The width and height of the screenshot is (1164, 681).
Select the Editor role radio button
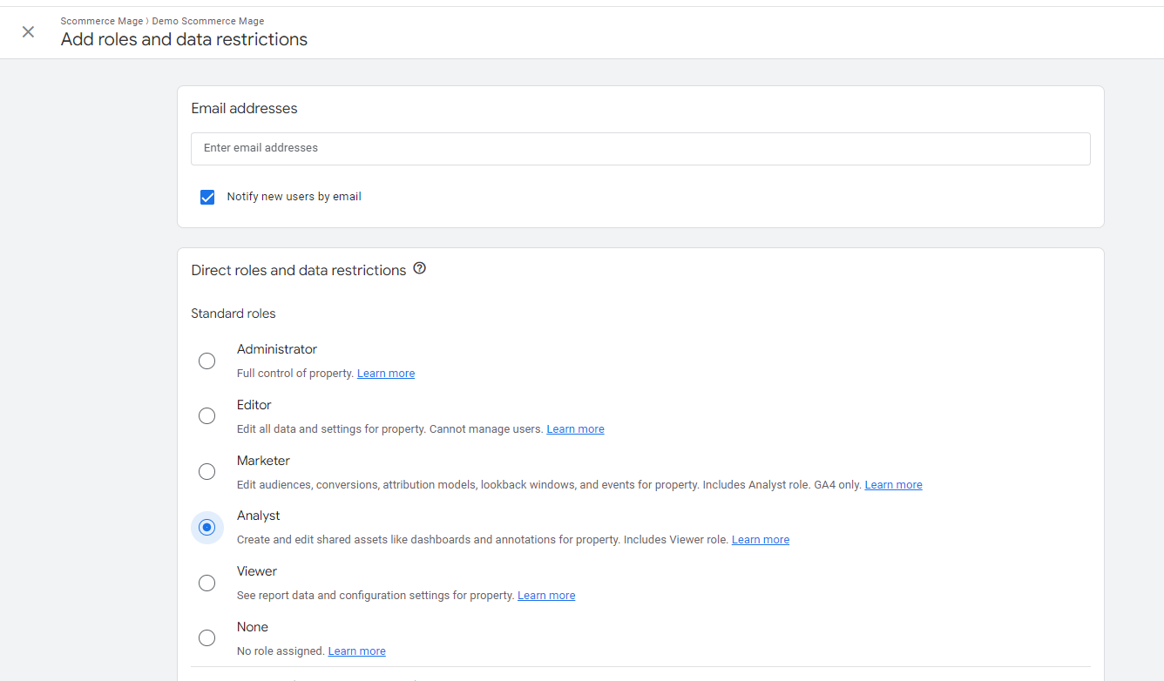tap(206, 416)
